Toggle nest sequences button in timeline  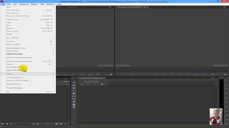pyautogui.click(x=82, y=84)
